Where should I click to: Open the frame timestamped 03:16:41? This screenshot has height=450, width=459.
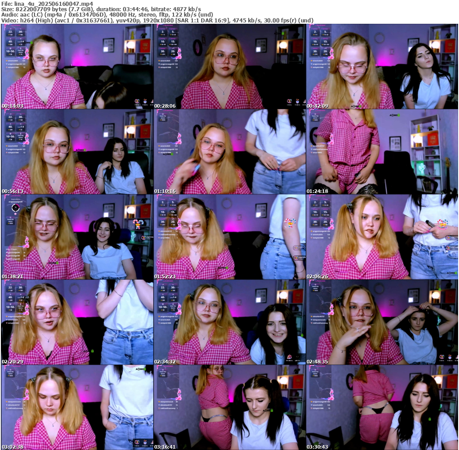pyautogui.click(x=230, y=407)
